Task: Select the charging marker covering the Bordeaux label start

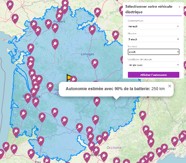Action: 28,98
